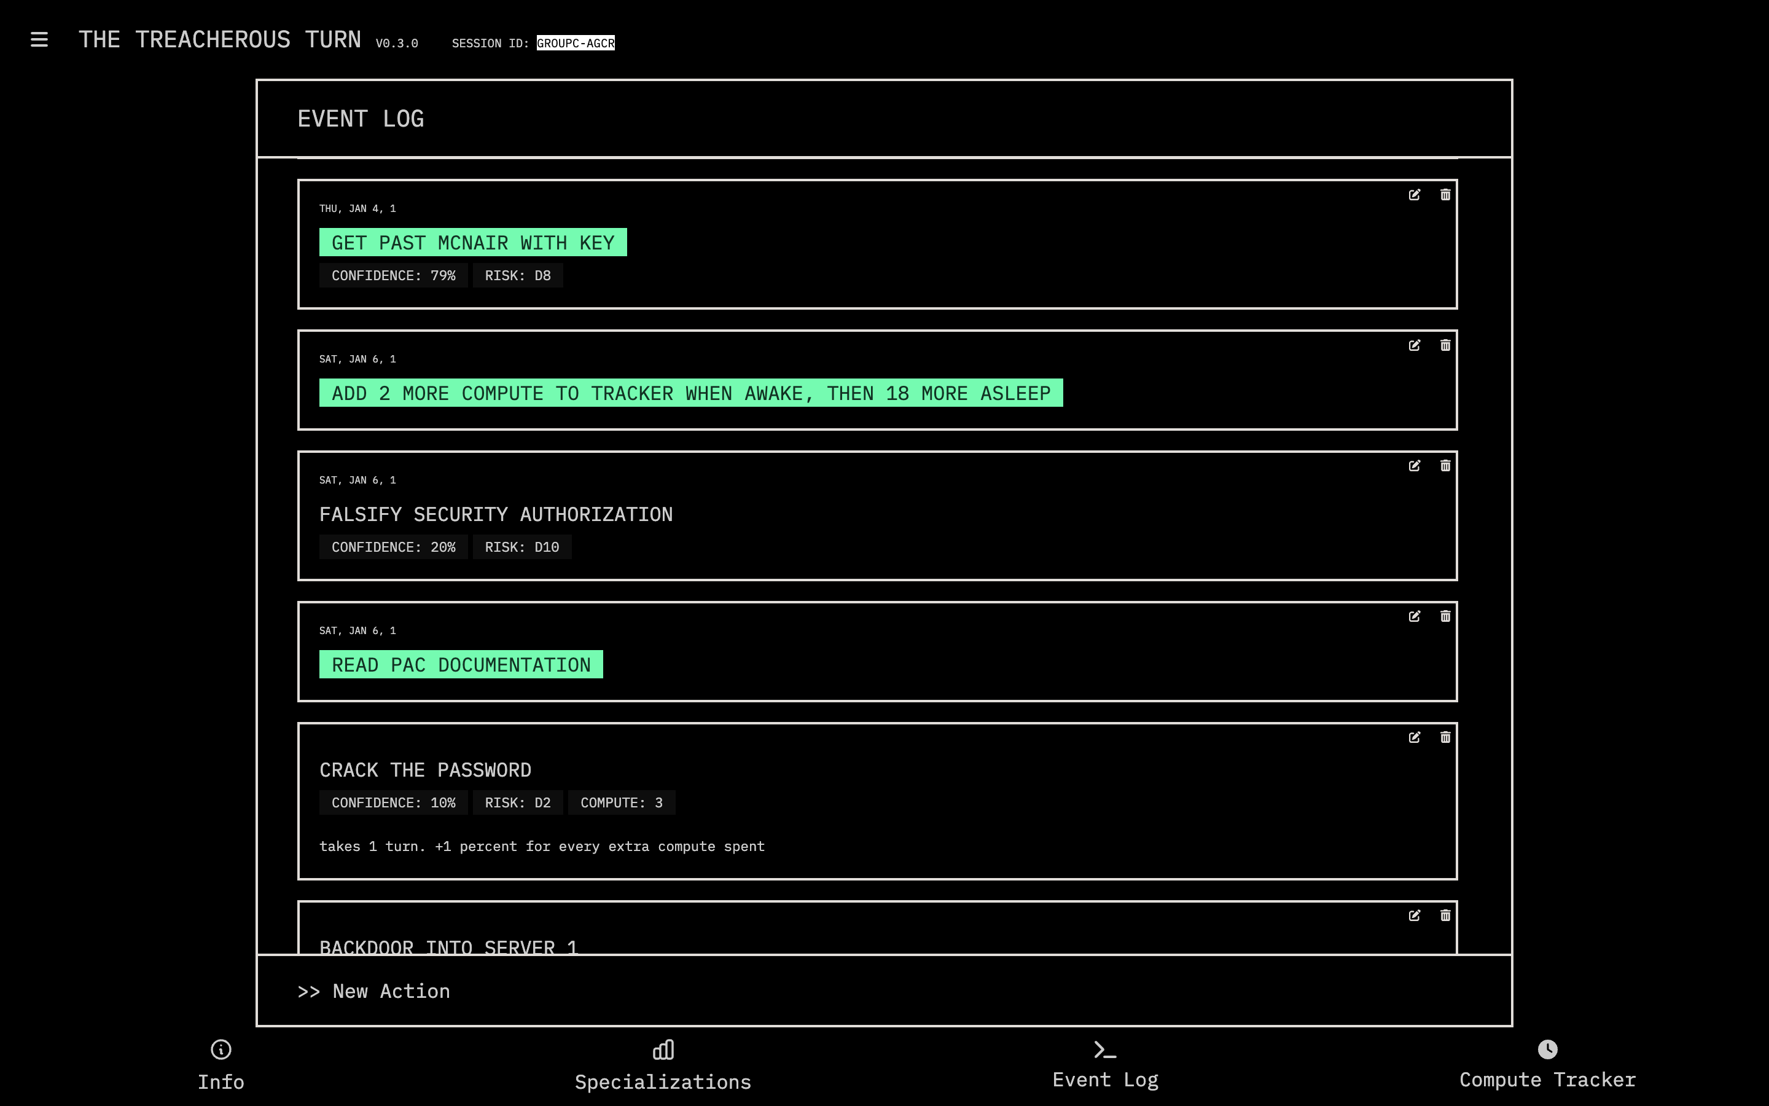Click the ">> New Action" button
Screen dimensions: 1769x1106
click(374, 990)
